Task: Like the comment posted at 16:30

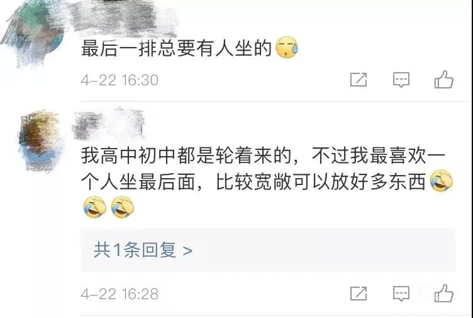Action: pos(443,80)
